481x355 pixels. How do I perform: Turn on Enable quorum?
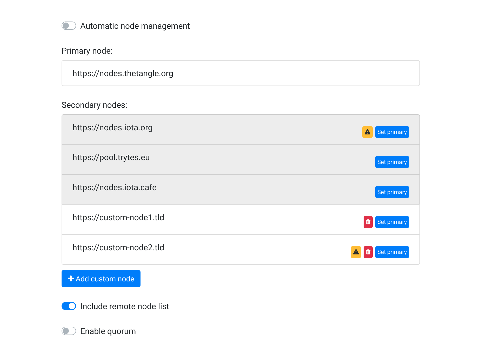click(x=69, y=331)
